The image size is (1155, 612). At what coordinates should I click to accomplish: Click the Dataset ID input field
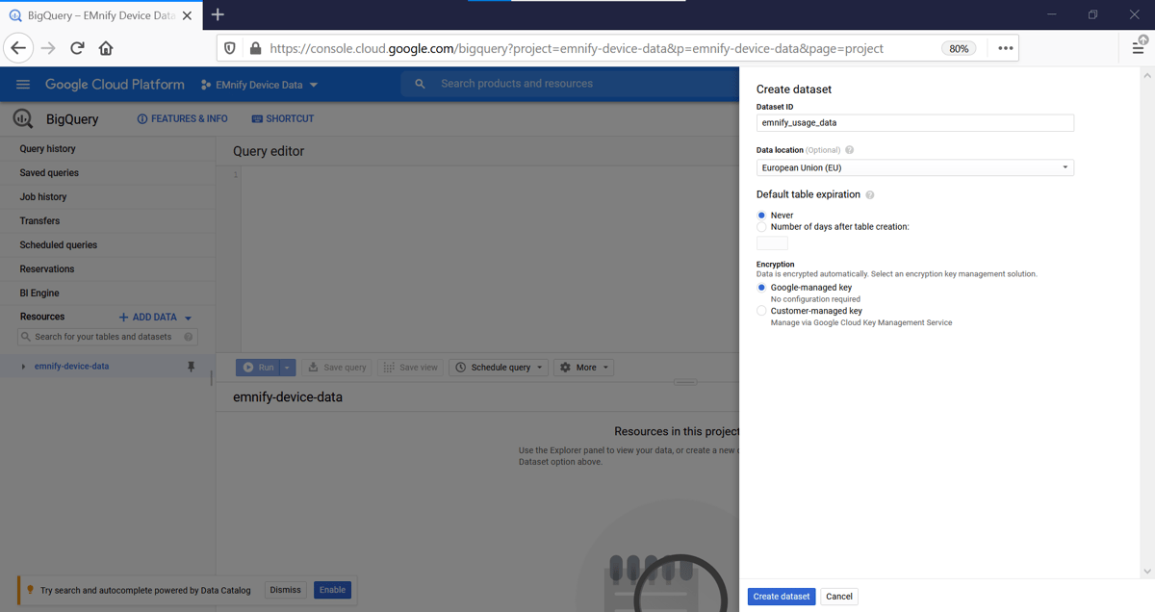tap(914, 123)
